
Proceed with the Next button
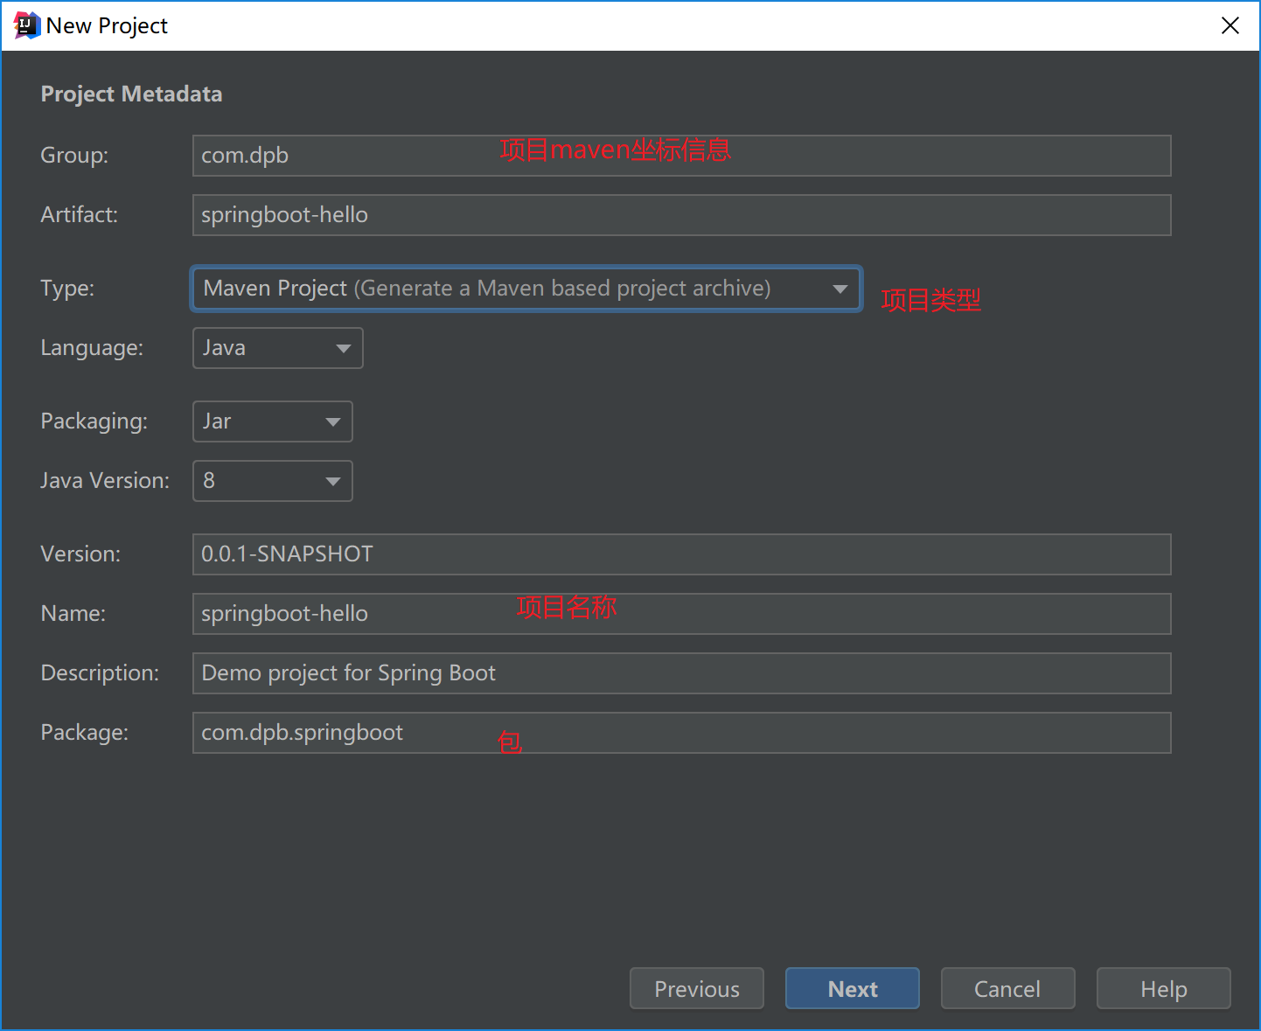click(x=853, y=988)
